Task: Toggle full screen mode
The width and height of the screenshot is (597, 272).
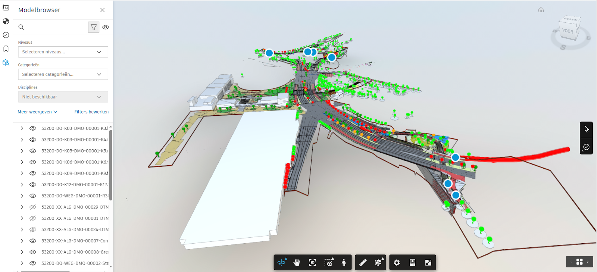Action: pyautogui.click(x=428, y=262)
